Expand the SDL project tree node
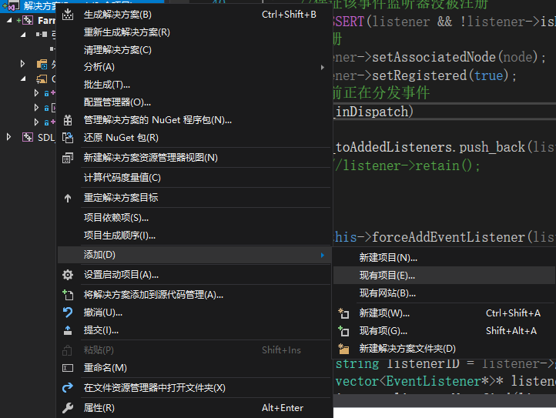 (x=8, y=137)
